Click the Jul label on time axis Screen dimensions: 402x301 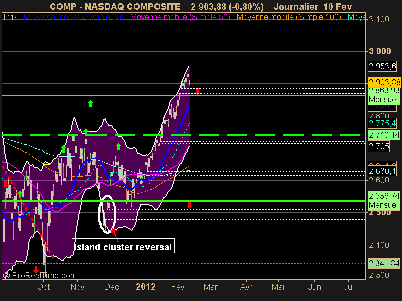click(x=349, y=287)
